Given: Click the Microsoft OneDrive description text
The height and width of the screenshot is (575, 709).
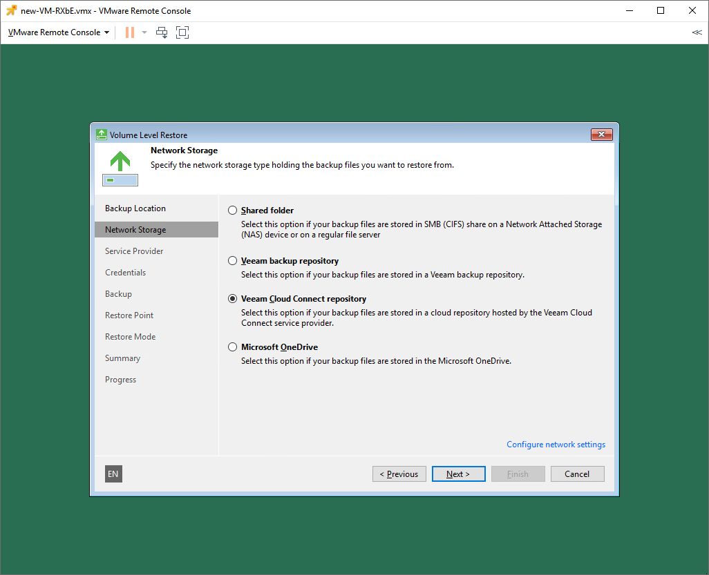Looking at the screenshot, I should click(x=376, y=361).
